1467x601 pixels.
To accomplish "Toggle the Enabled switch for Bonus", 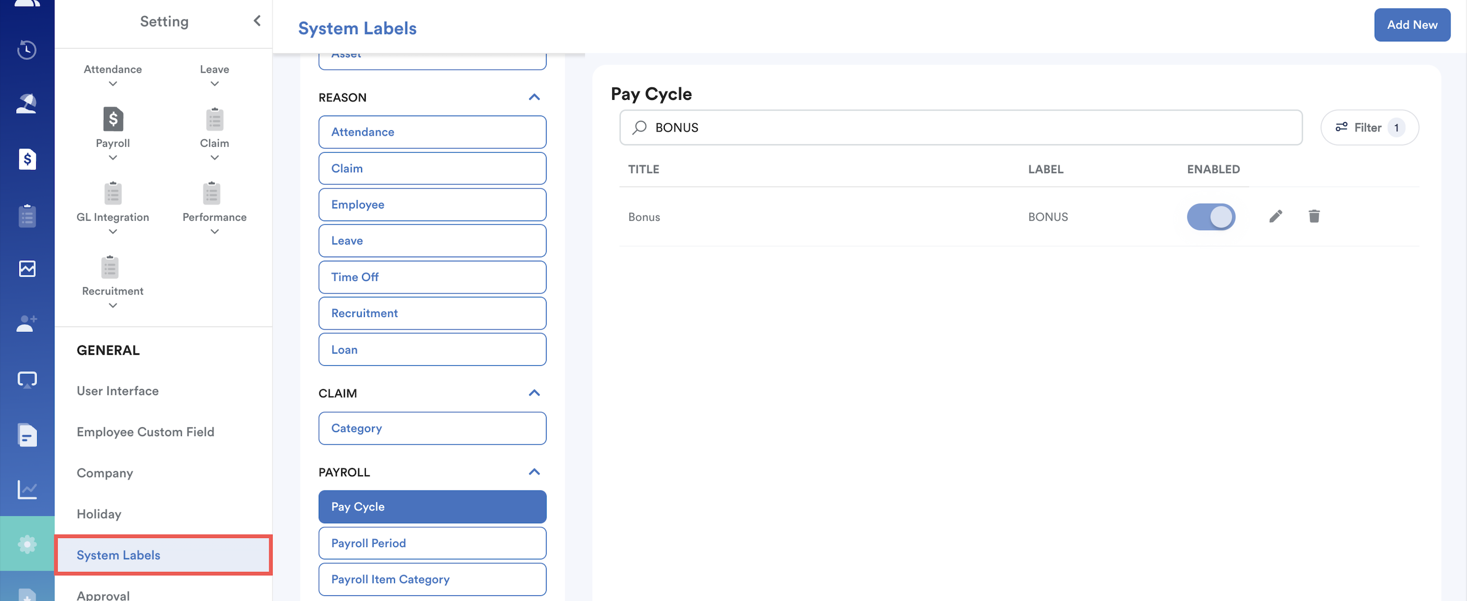I will pyautogui.click(x=1211, y=216).
